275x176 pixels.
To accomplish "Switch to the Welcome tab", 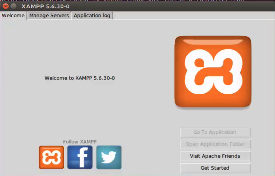I will tap(13, 16).
